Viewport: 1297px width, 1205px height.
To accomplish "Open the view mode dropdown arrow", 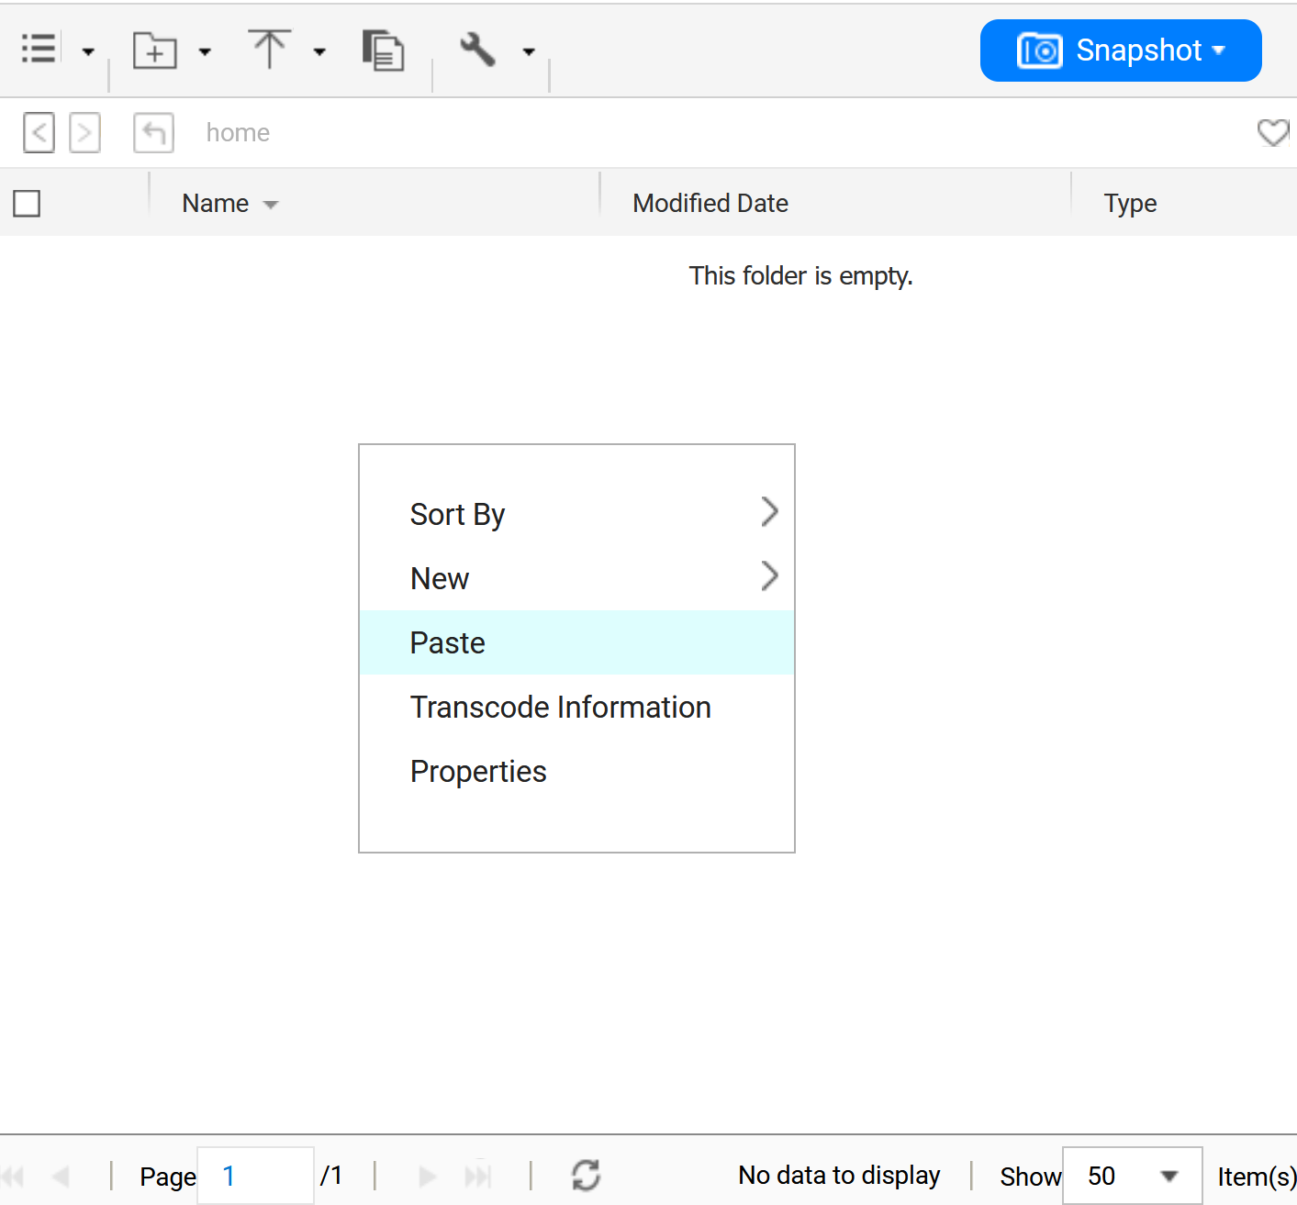I will pos(88,51).
